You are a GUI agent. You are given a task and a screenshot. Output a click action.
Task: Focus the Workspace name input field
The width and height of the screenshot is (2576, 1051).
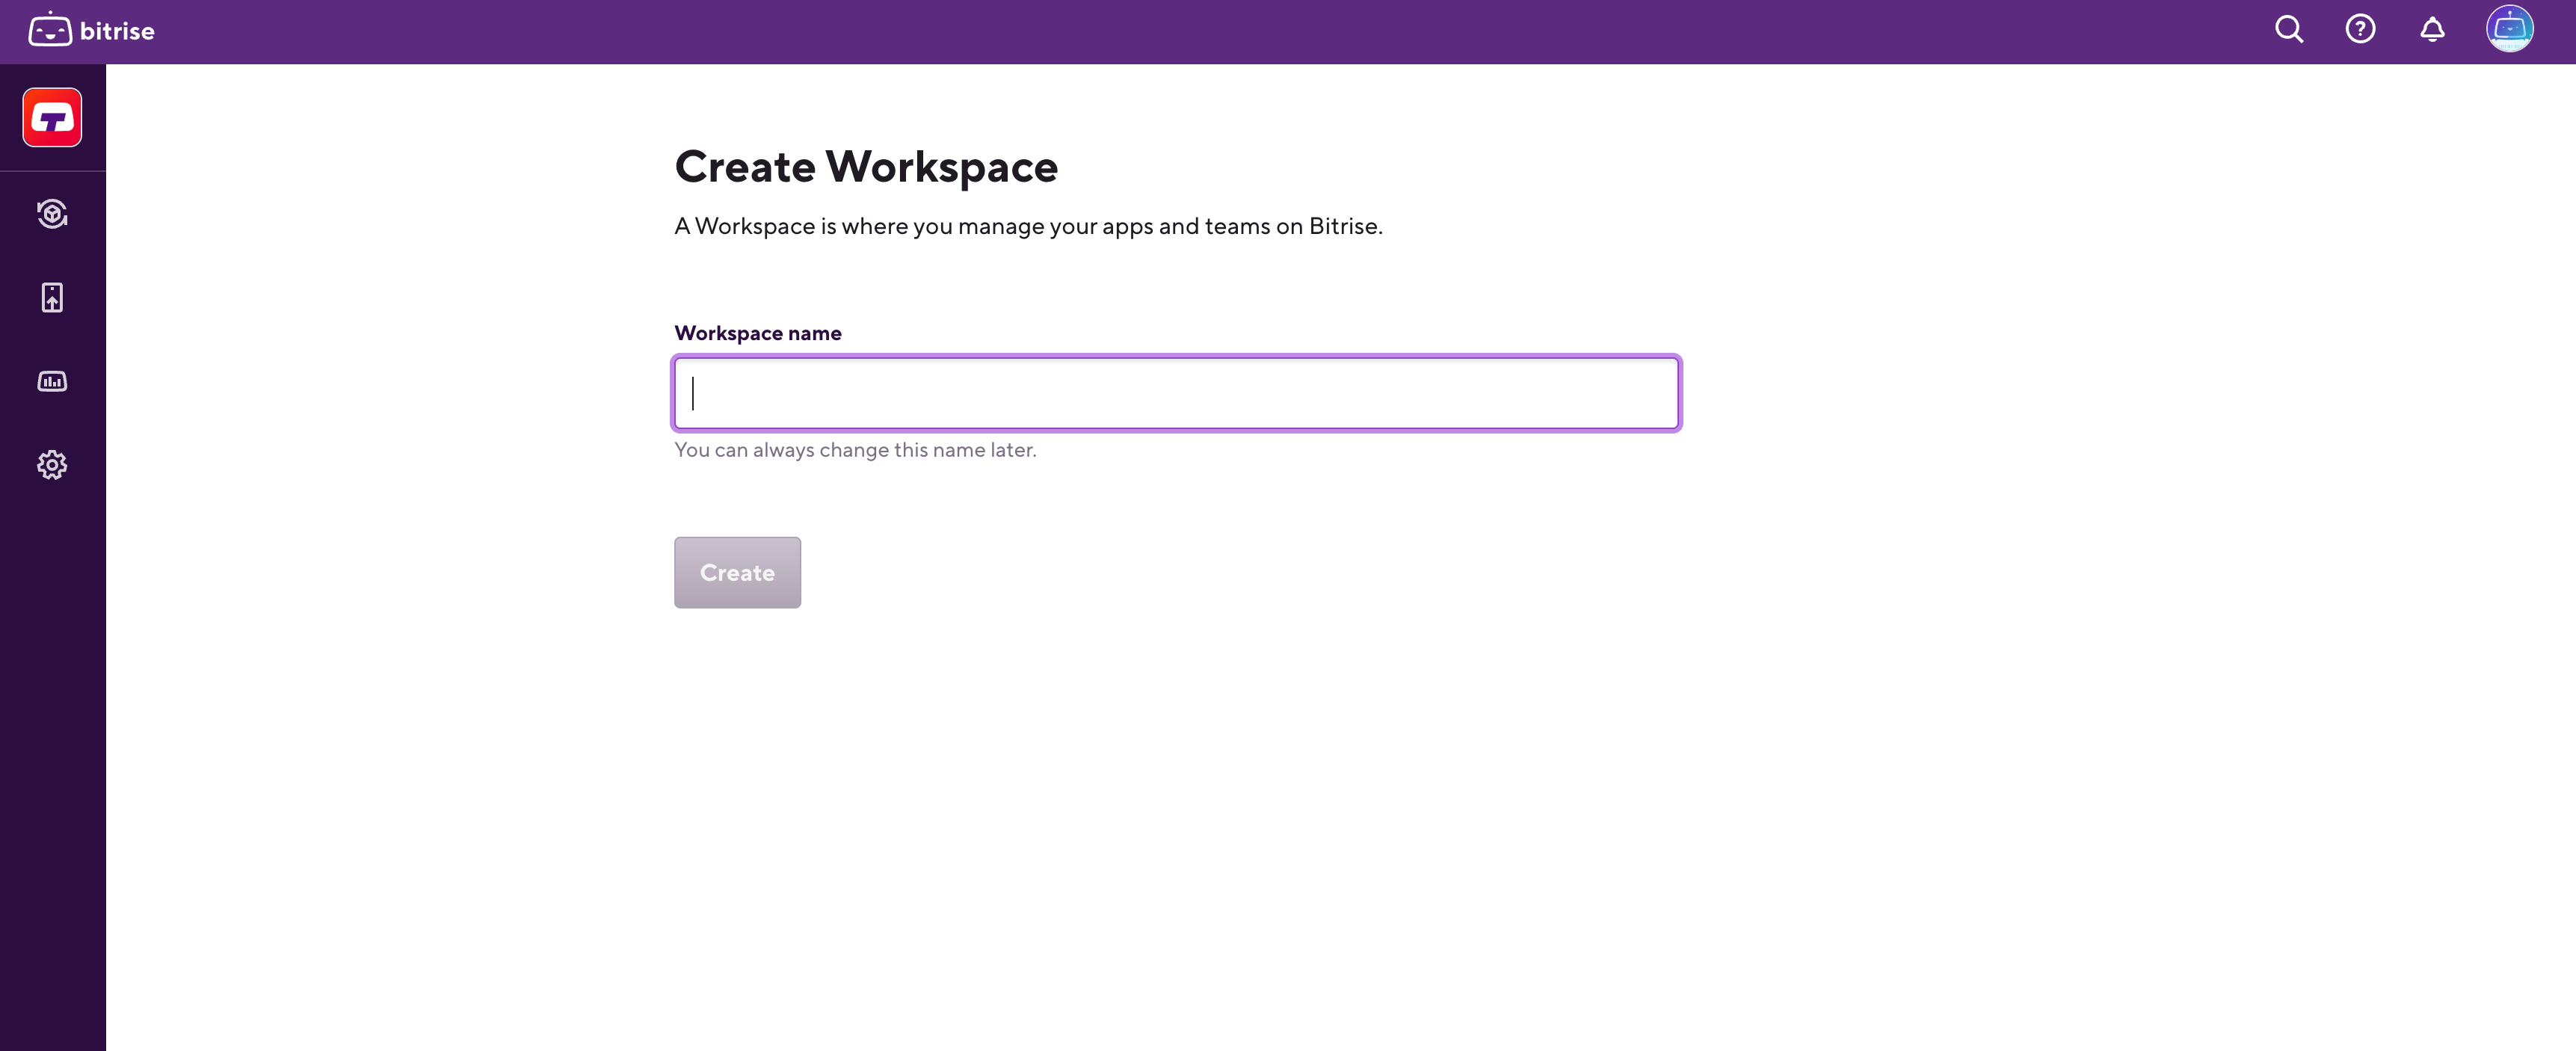coord(1176,393)
